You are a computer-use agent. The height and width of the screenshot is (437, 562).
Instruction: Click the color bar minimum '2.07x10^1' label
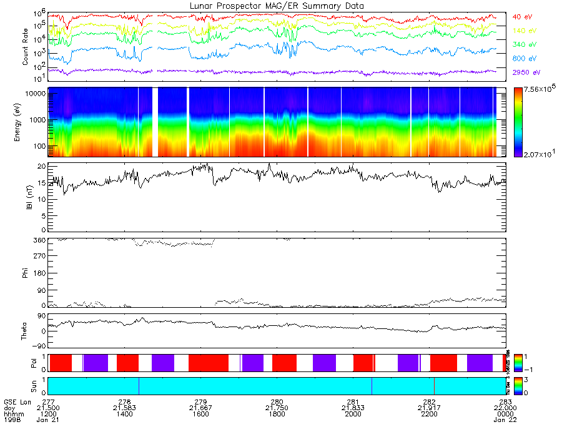(540, 154)
